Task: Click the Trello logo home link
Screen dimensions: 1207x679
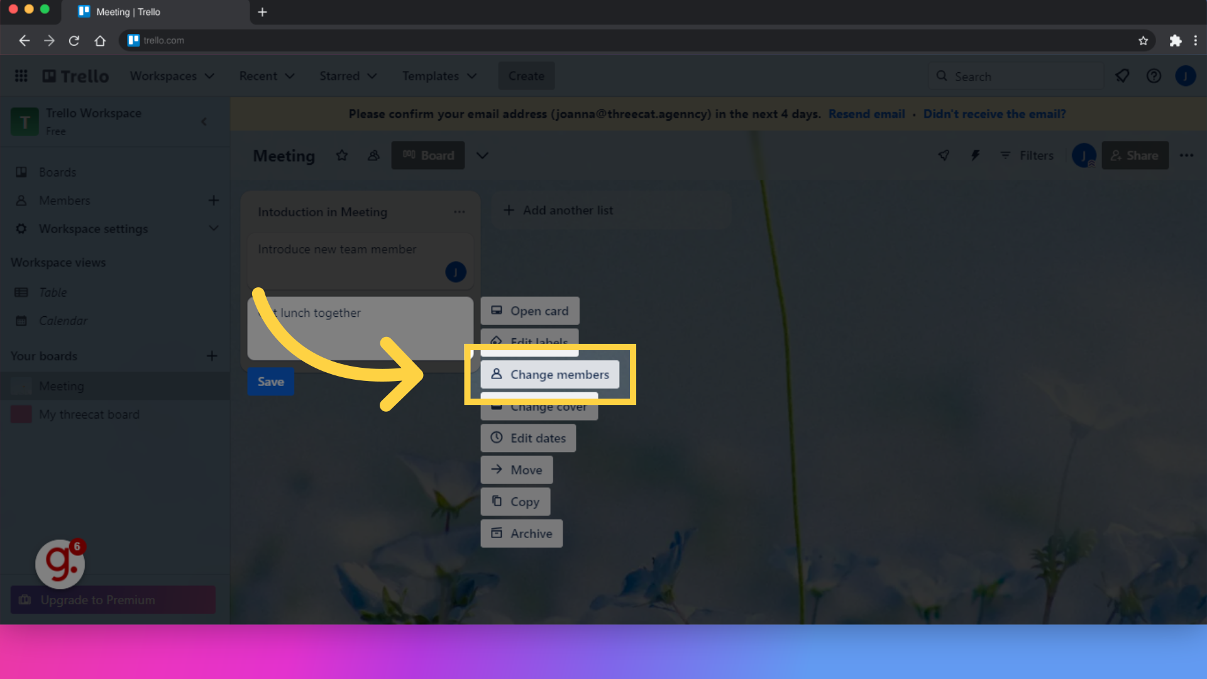Action: pyautogui.click(x=75, y=76)
